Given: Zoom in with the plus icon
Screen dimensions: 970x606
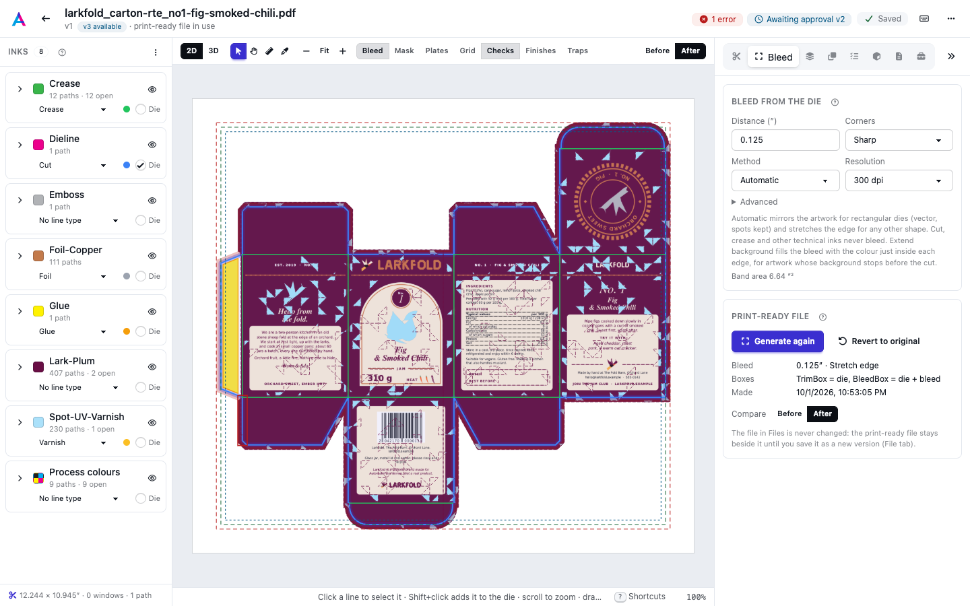Looking at the screenshot, I should [x=343, y=51].
